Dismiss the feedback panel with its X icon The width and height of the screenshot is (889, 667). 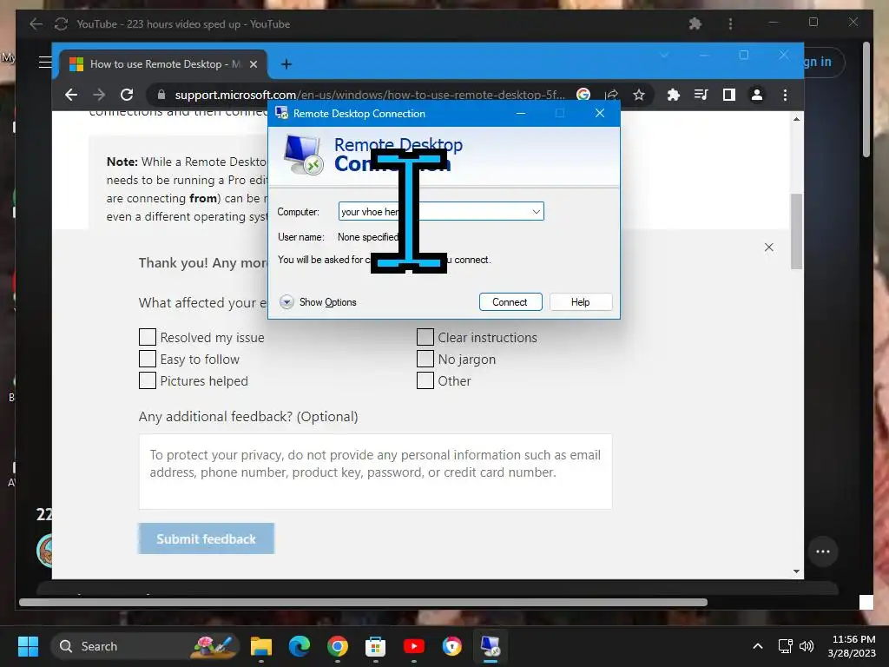[x=769, y=248]
